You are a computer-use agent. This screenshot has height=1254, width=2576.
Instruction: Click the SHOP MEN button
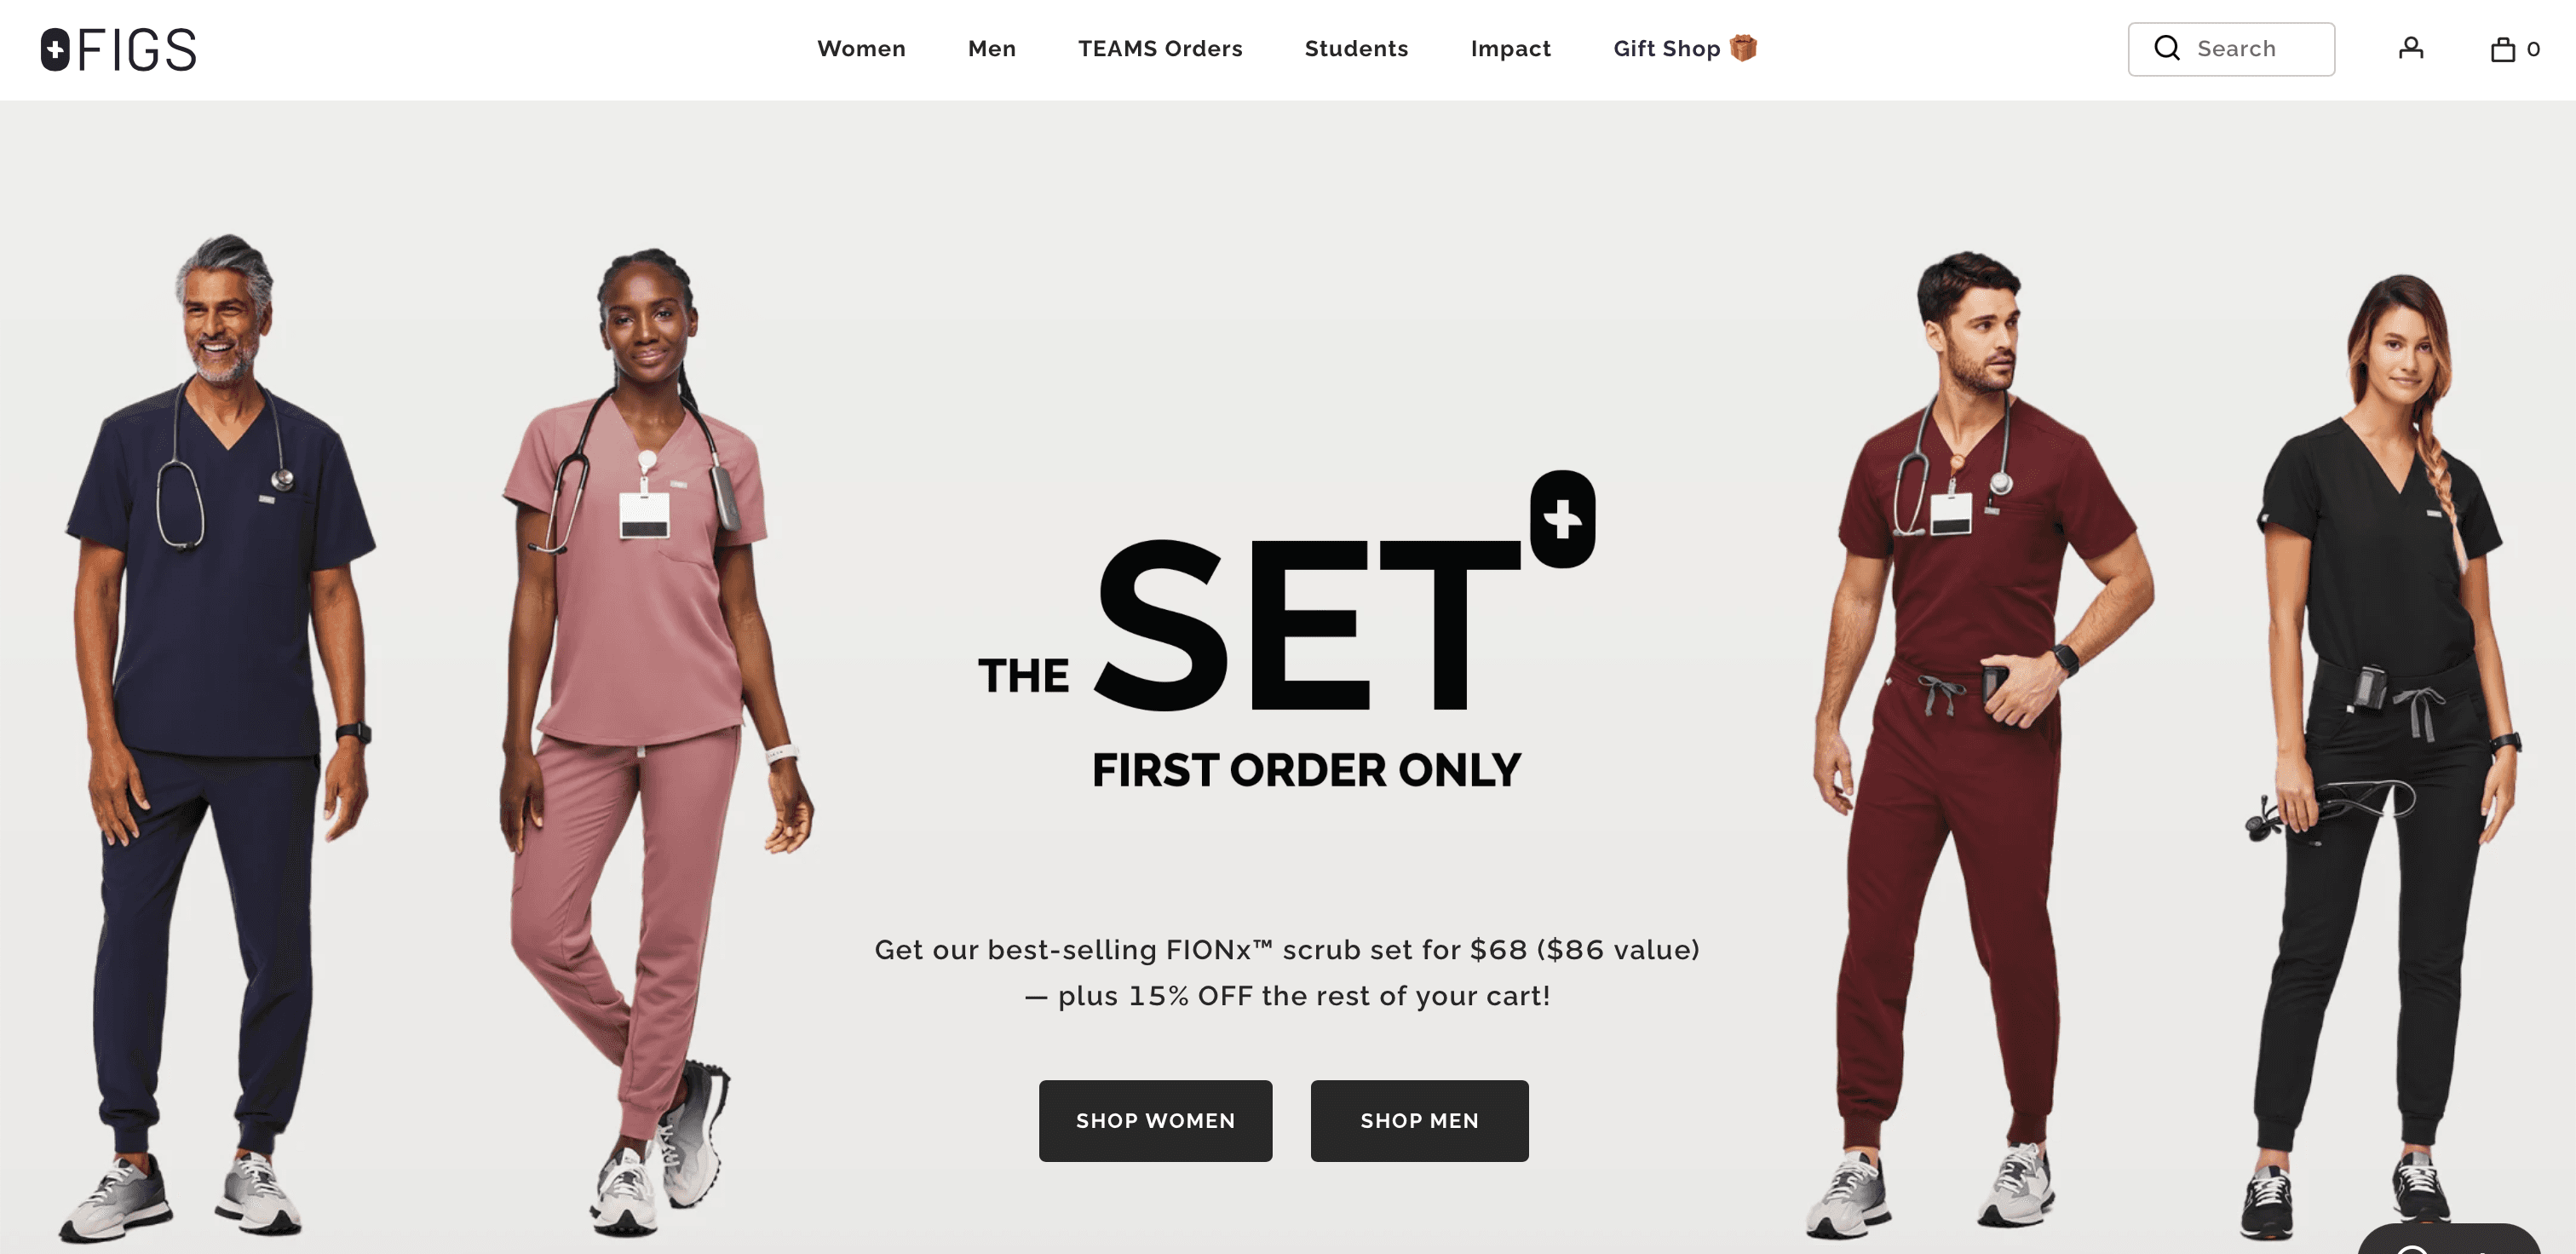tap(1419, 1120)
